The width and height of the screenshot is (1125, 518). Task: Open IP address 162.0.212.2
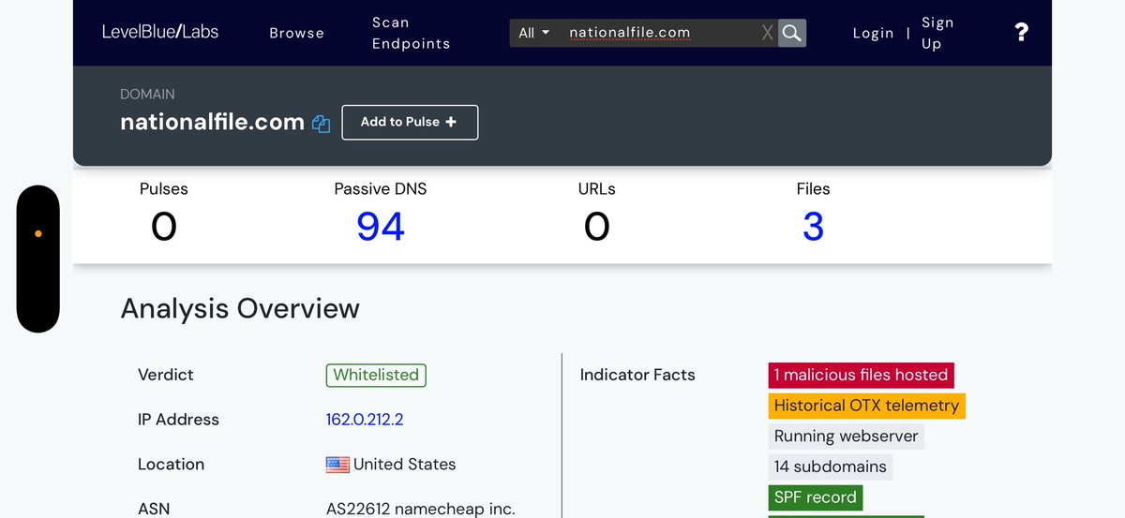pos(365,420)
